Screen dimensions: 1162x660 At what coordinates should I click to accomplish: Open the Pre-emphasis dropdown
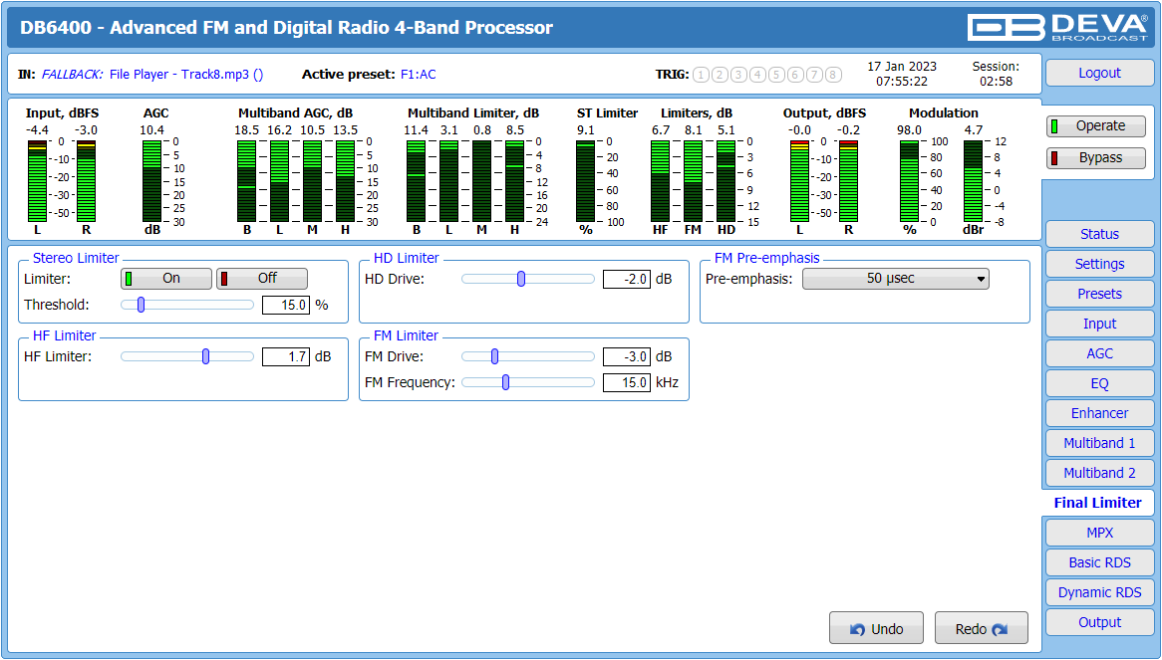pos(895,278)
